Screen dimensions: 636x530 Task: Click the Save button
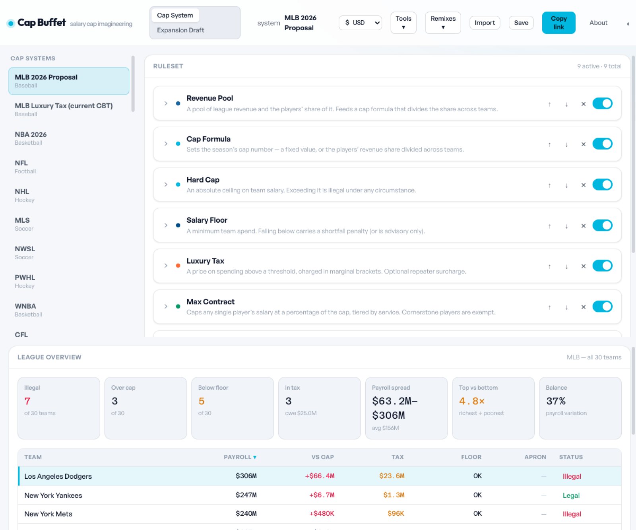[x=521, y=23]
